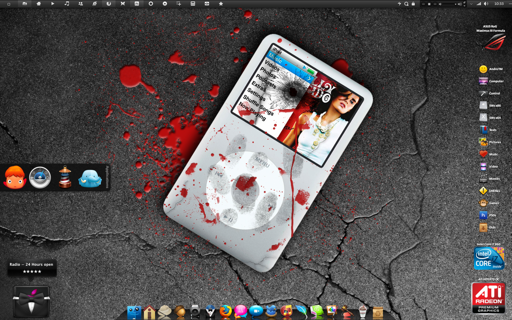Launch the lighthouse app in Applications stack
This screenshot has width=512, height=320.
tap(65, 177)
